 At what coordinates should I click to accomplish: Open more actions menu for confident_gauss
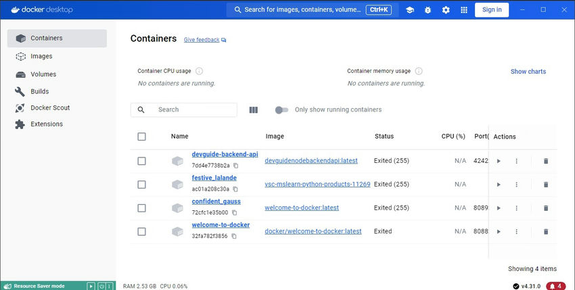click(x=516, y=208)
